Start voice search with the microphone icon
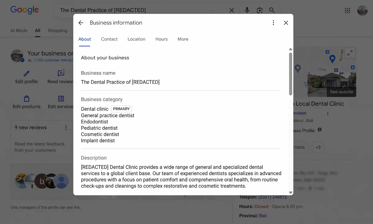 247,10
